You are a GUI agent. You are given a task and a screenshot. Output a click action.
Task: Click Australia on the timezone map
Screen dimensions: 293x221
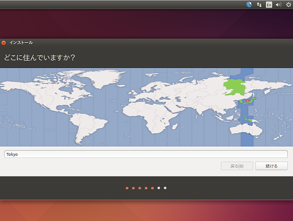246,129
